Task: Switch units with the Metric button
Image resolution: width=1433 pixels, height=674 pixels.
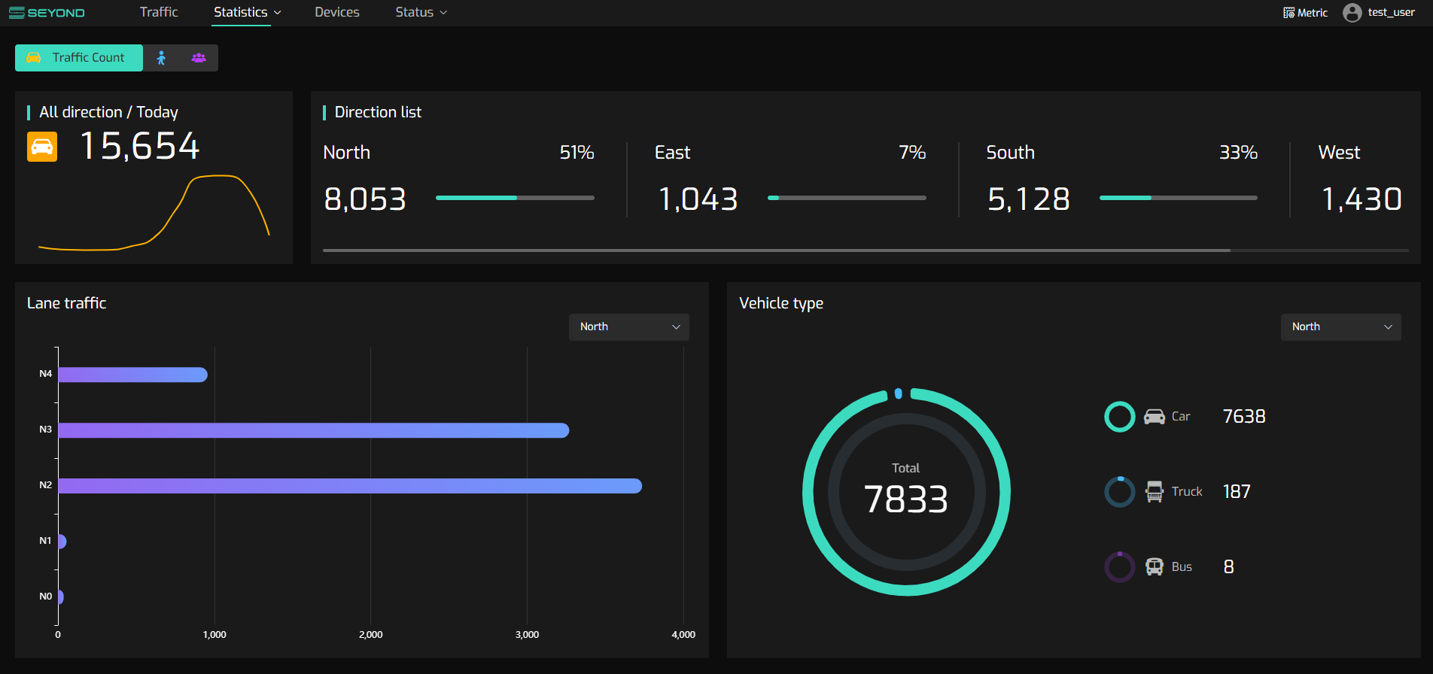Action: coord(1305,13)
